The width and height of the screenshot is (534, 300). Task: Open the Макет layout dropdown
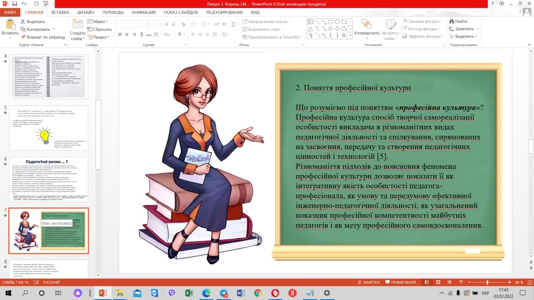point(97,21)
